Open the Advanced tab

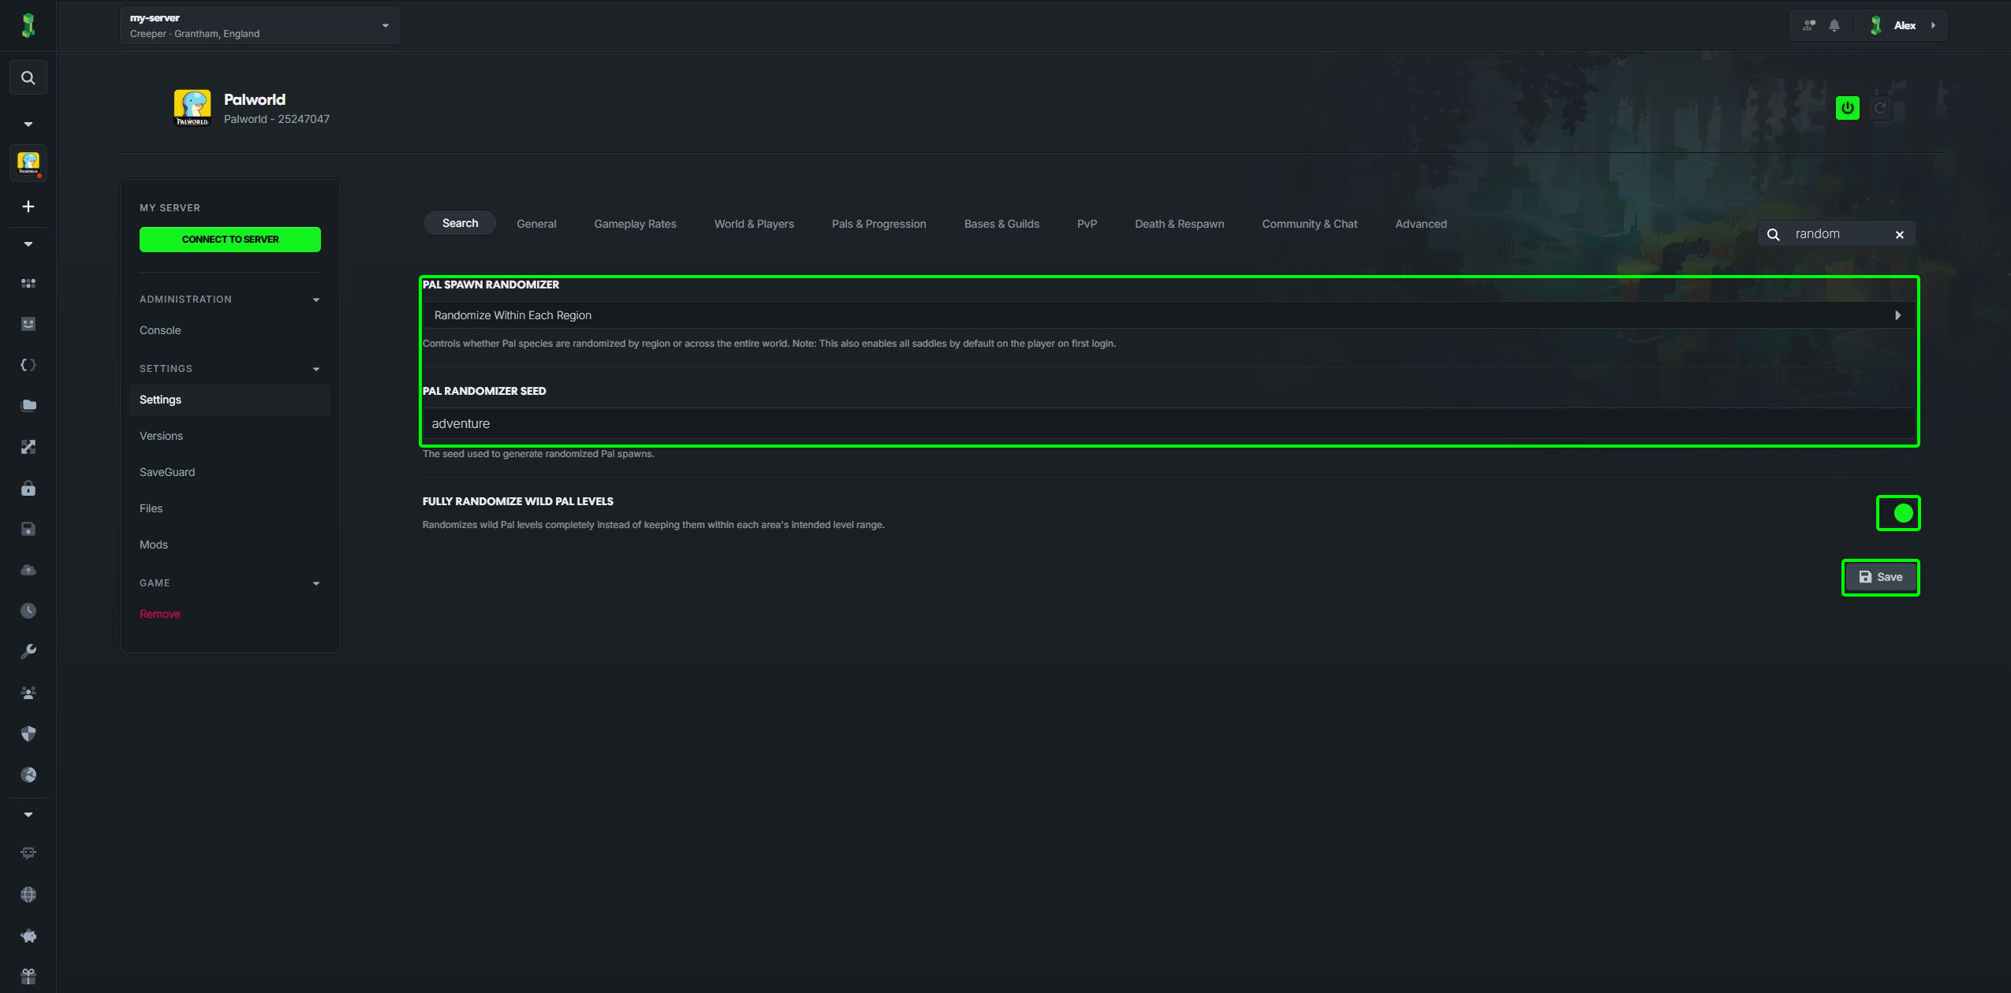point(1420,224)
